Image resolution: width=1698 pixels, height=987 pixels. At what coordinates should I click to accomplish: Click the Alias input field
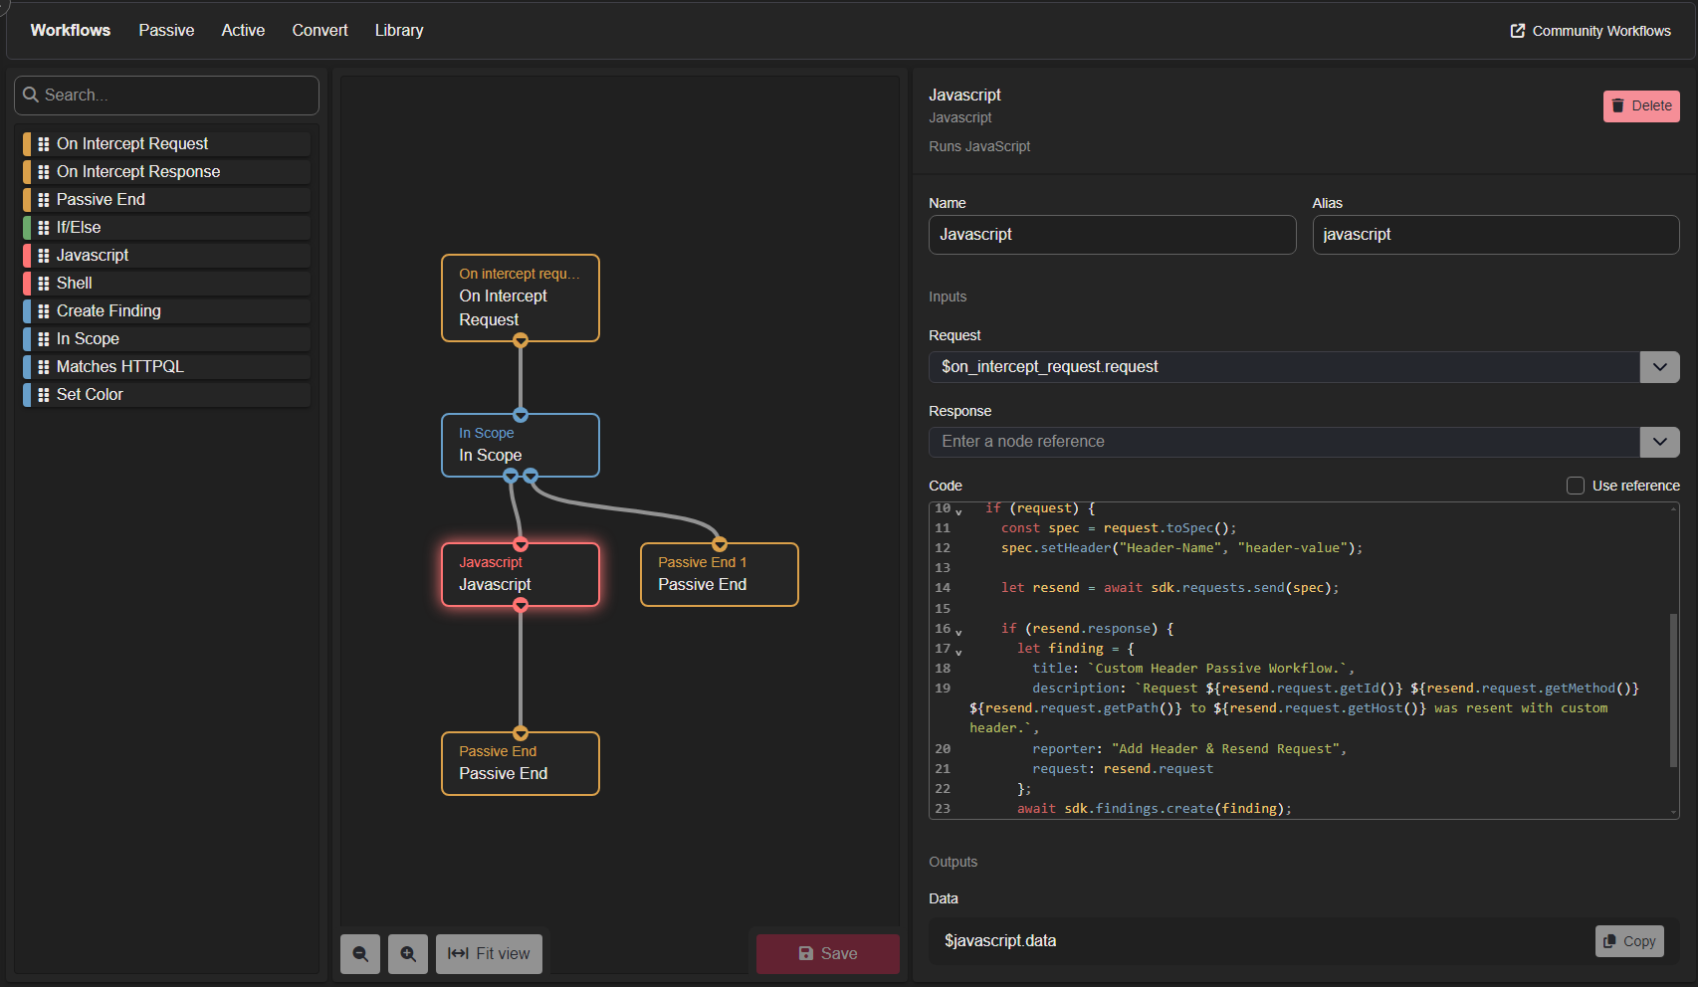click(1495, 235)
